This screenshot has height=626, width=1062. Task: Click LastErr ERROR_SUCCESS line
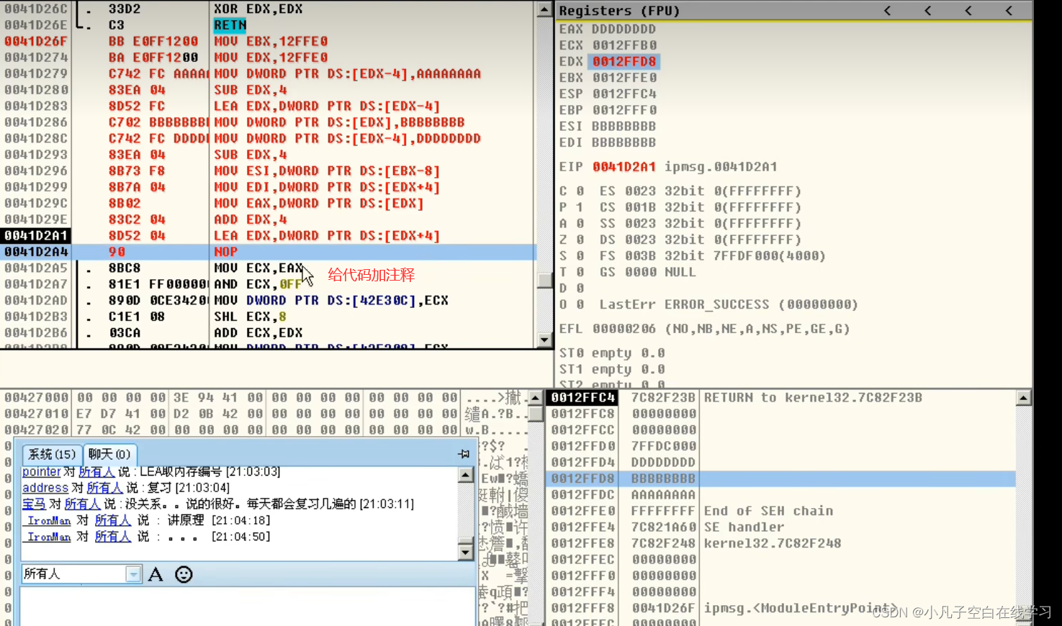pos(729,304)
